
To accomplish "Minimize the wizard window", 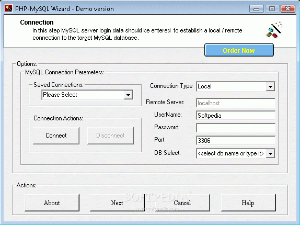I will (x=257, y=9).
